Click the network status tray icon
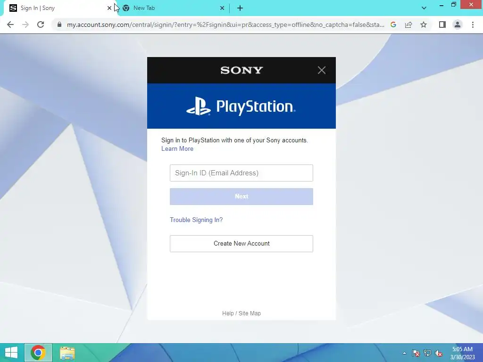 tap(427, 353)
